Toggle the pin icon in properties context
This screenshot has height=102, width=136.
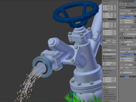pos(120,4)
